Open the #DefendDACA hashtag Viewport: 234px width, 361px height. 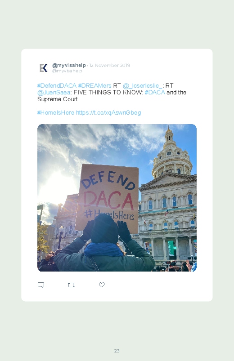click(57, 86)
